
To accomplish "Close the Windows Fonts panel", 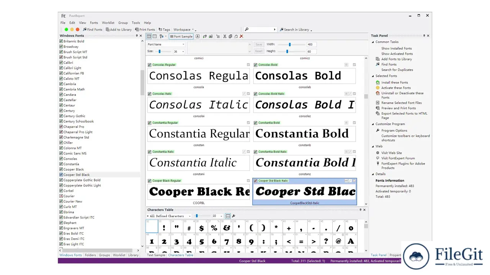I will coord(140,36).
